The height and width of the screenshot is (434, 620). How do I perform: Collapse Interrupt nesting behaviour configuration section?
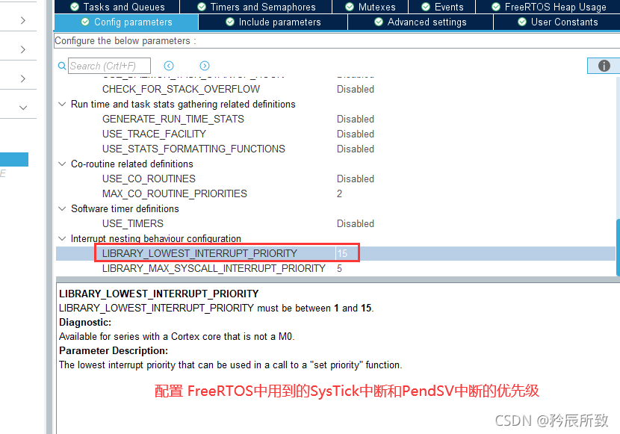[x=62, y=238]
